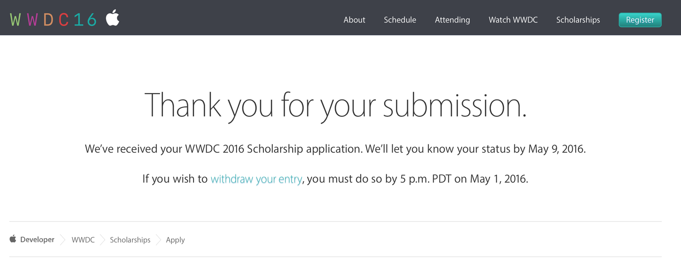This screenshot has width=681, height=264.
Task: Click the chevron after Developer breadcrumb
Action: pyautogui.click(x=63, y=240)
